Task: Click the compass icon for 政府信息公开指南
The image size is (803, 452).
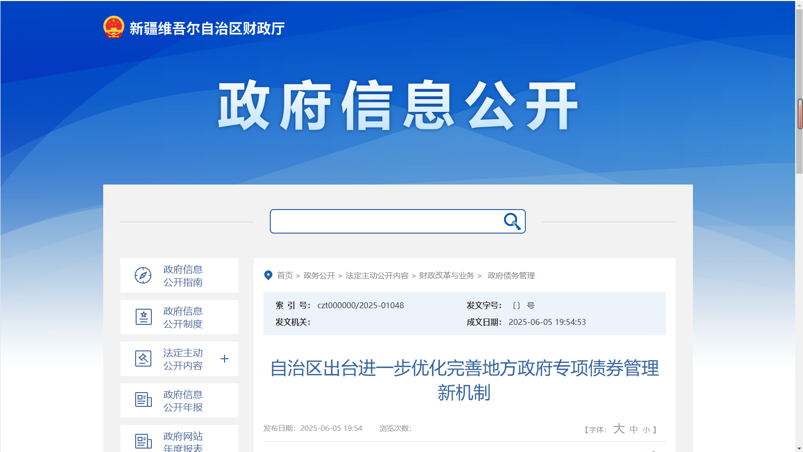Action: 143,275
